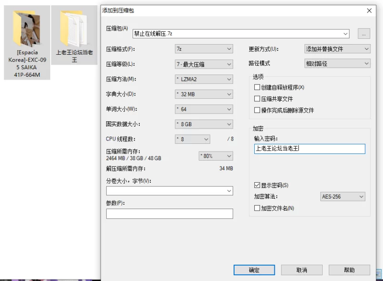The image size is (383, 281).
Task: Click the 确定 button
Action: [254, 270]
